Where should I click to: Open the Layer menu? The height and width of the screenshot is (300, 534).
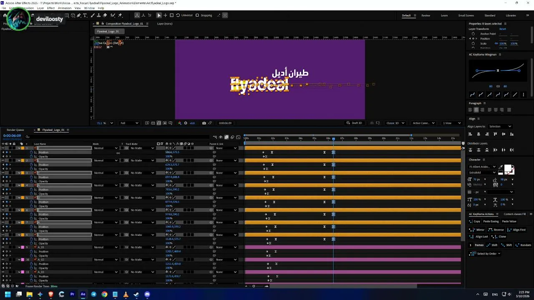pos(40,8)
